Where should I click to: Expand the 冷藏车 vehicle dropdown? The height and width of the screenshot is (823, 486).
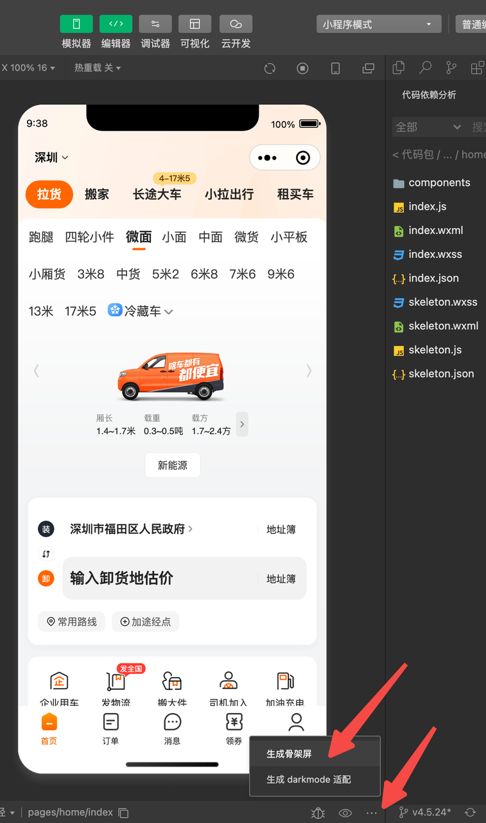point(141,311)
